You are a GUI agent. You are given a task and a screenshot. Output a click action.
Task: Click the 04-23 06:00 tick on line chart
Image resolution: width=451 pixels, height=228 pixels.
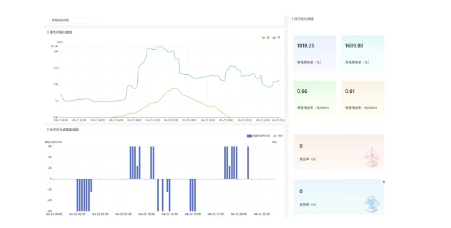click(x=116, y=120)
